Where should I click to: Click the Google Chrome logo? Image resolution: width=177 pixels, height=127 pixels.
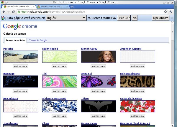(x=20, y=26)
